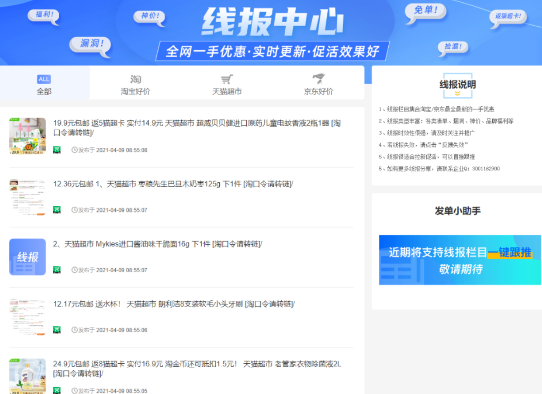Click the blue ALL badge icon
Image resolution: width=542 pixels, height=394 pixels.
point(44,79)
